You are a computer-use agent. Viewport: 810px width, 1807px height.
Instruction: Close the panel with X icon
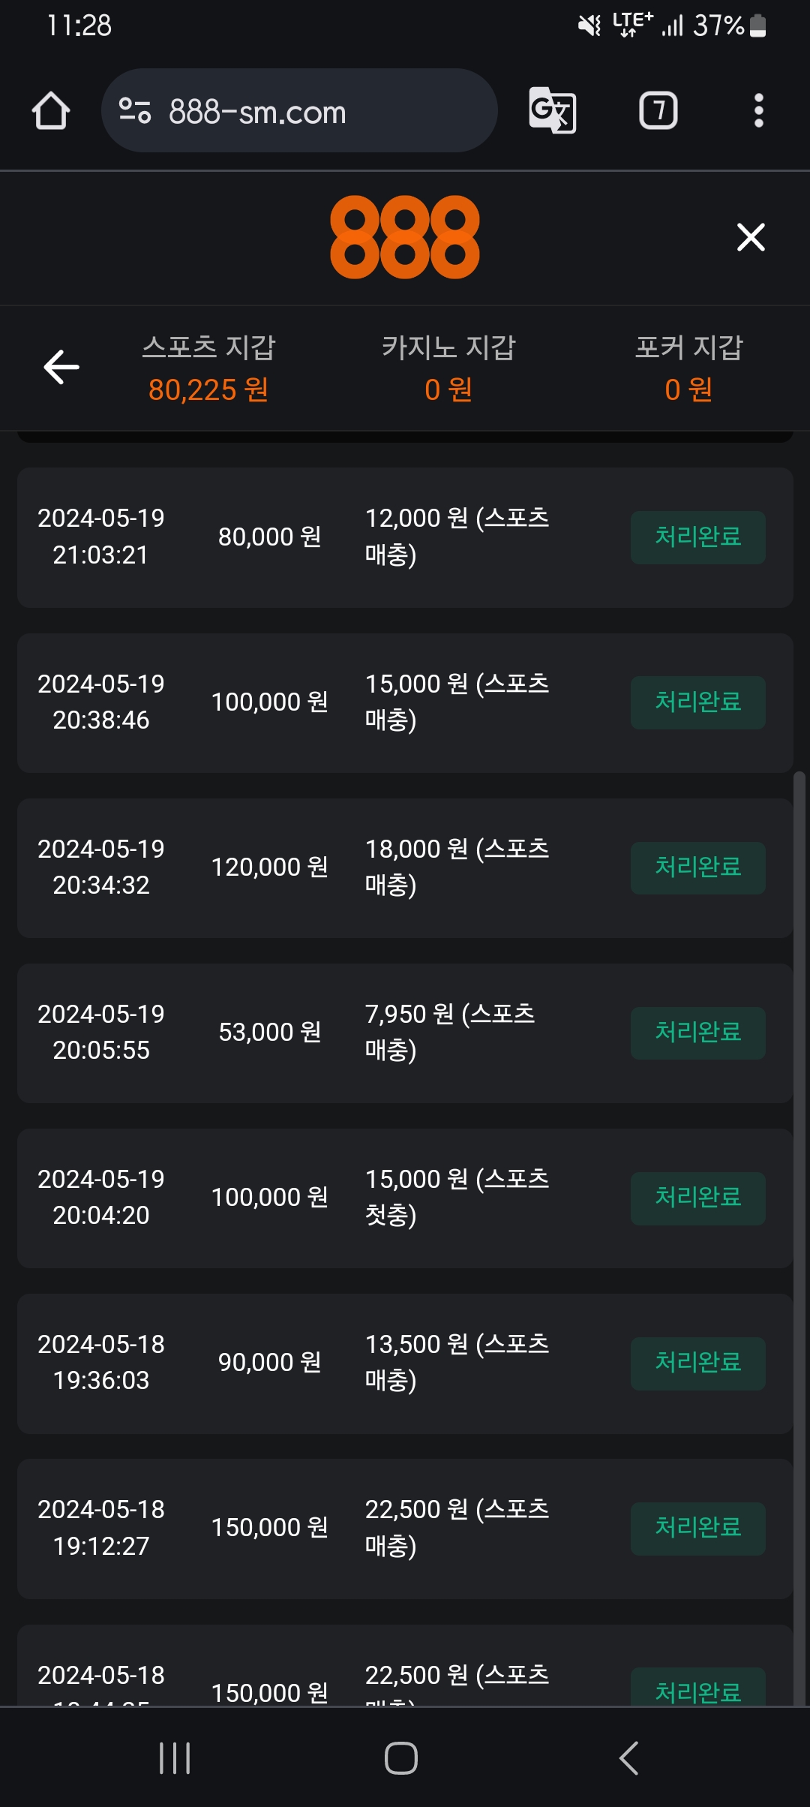click(751, 237)
